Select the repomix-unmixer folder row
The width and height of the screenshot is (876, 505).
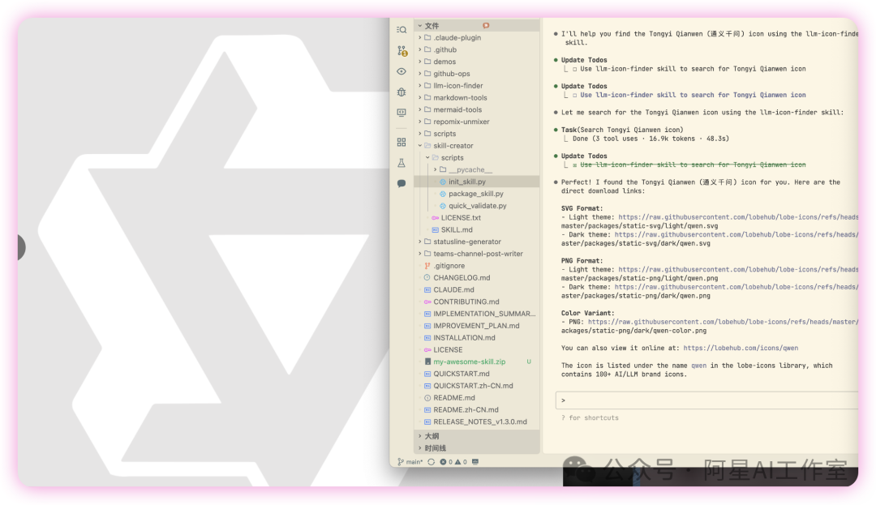point(477,122)
